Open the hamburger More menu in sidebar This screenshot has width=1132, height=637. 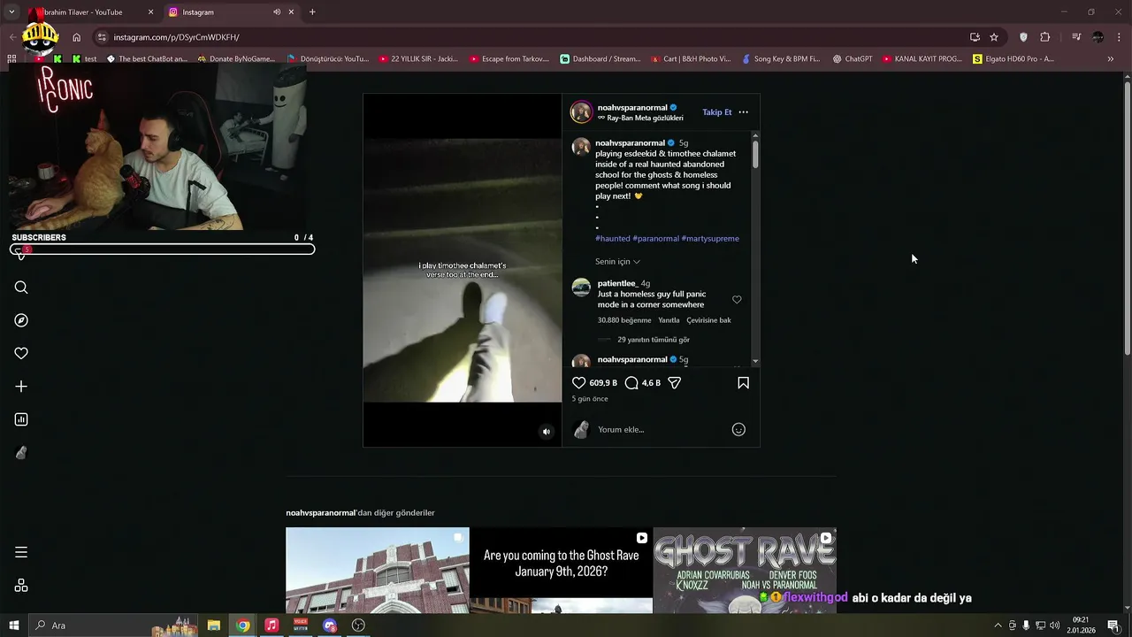coord(21,552)
